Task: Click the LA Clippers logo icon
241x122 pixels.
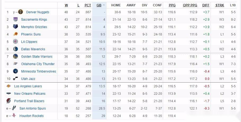Action: 16,42
